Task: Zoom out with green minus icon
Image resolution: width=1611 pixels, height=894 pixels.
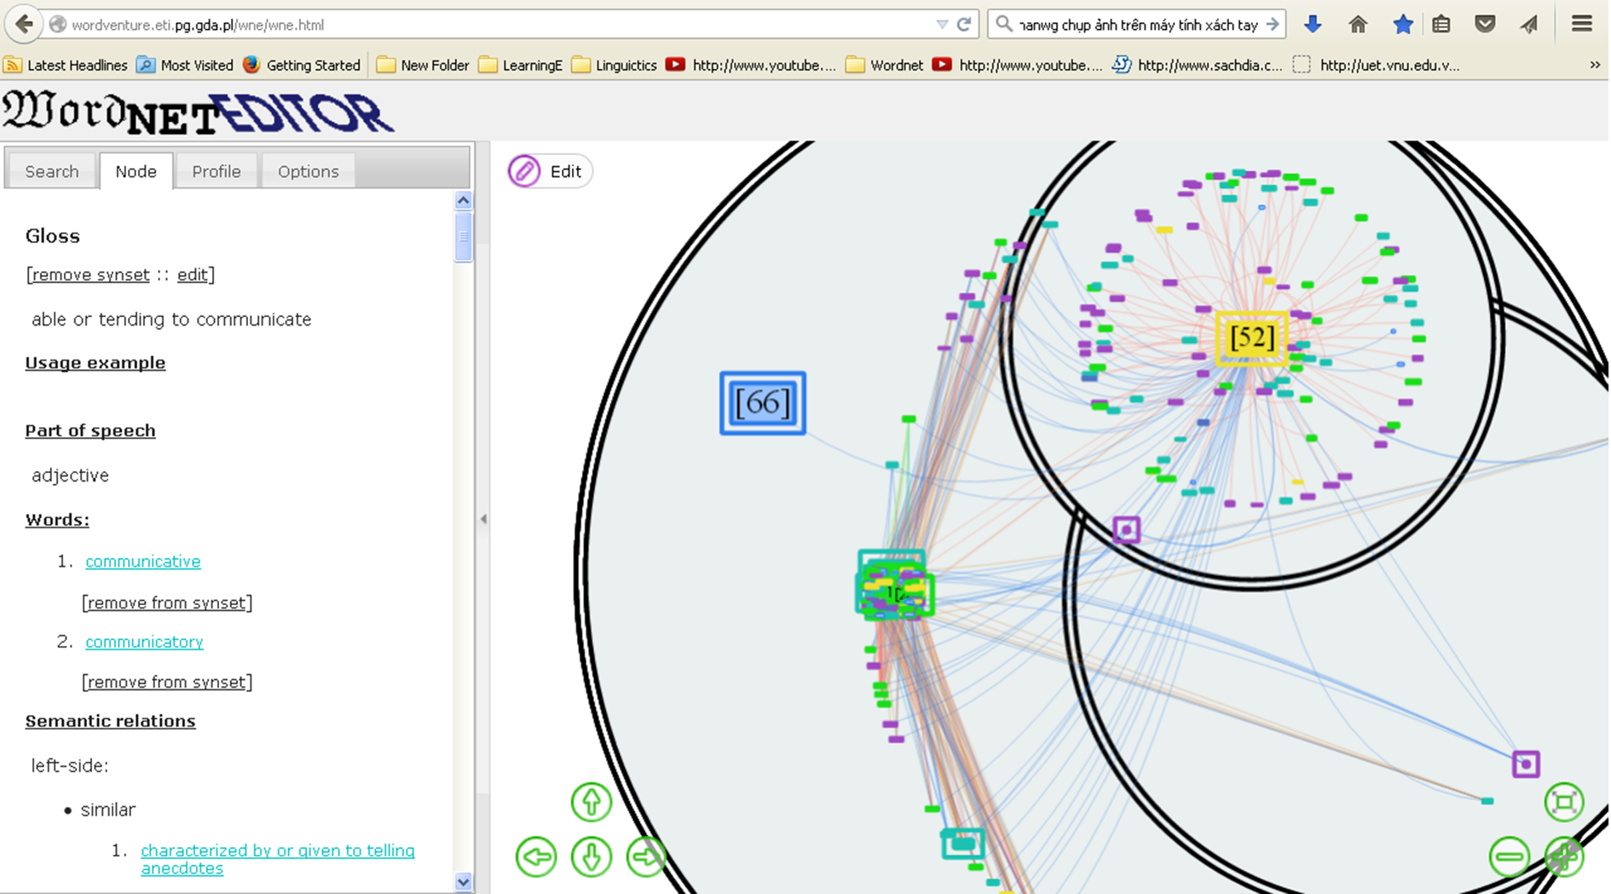Action: click(x=1509, y=857)
